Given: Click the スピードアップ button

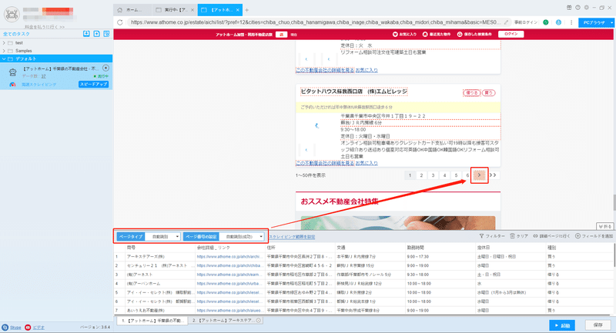Looking at the screenshot, I should coord(93,85).
